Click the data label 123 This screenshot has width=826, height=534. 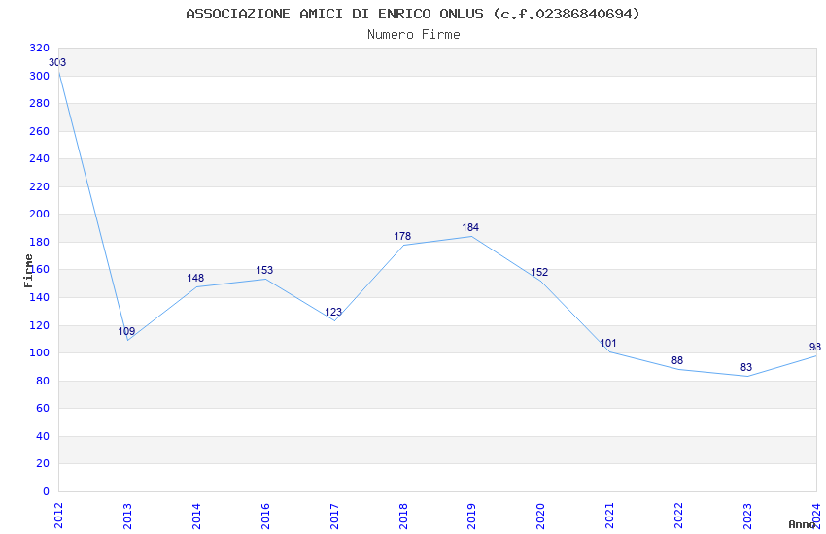[333, 312]
